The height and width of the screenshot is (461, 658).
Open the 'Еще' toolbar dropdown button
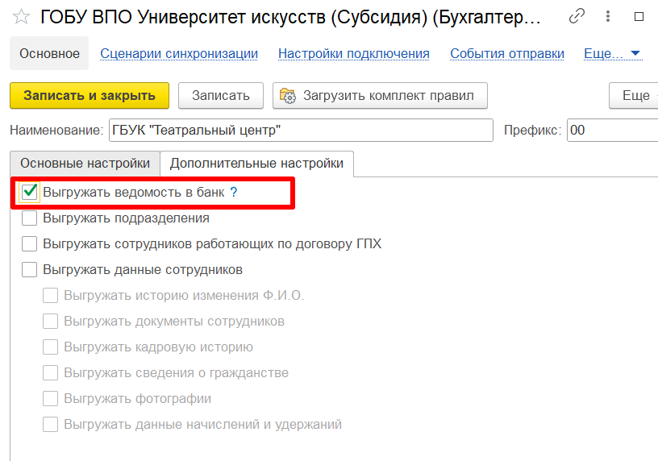(x=635, y=95)
